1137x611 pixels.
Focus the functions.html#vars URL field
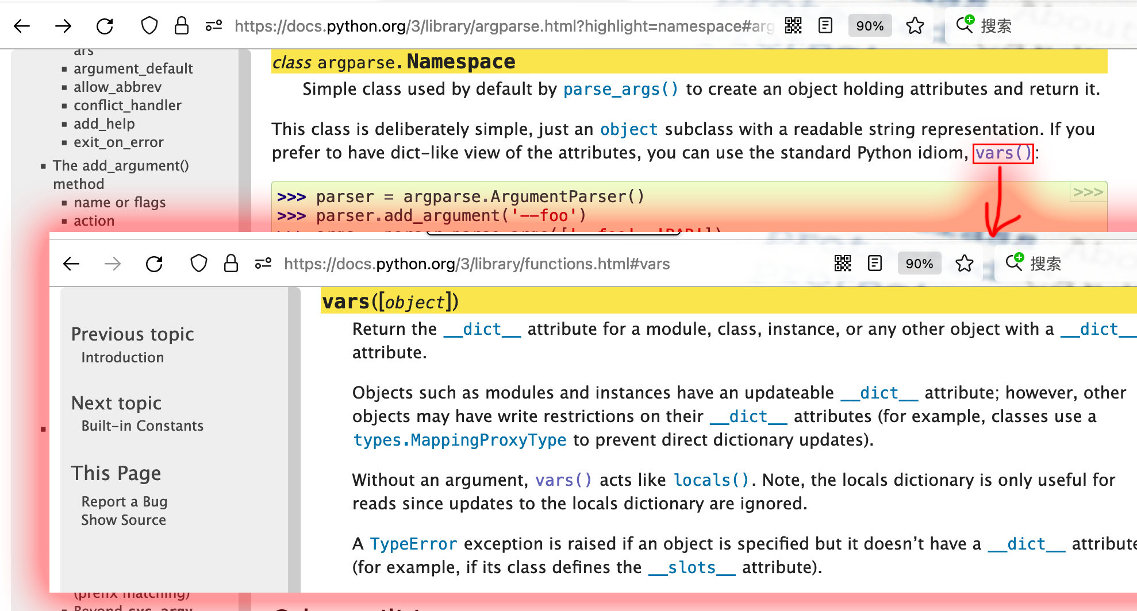point(477,264)
